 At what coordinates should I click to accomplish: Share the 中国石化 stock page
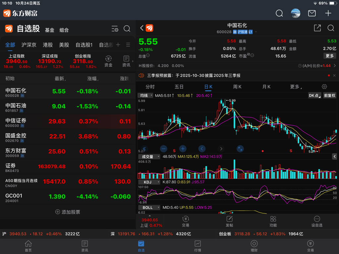tap(317, 28)
